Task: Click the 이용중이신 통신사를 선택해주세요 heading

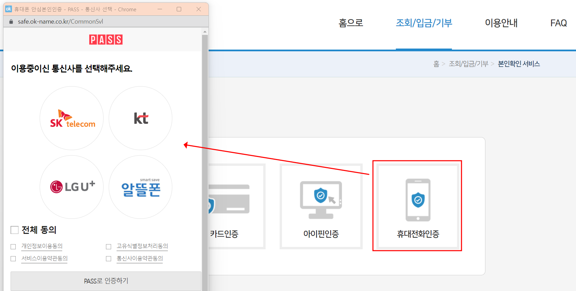Action: [x=72, y=69]
